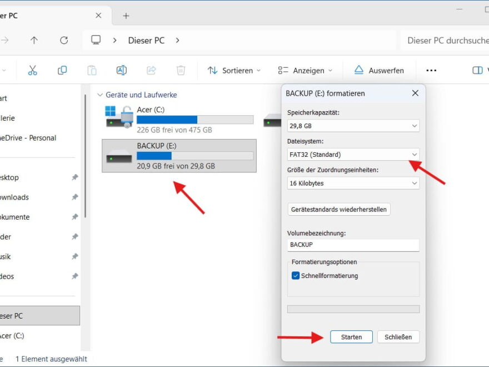The height and width of the screenshot is (367, 489).
Task: Open Desktop in the sidebar
Action: [x=9, y=177]
